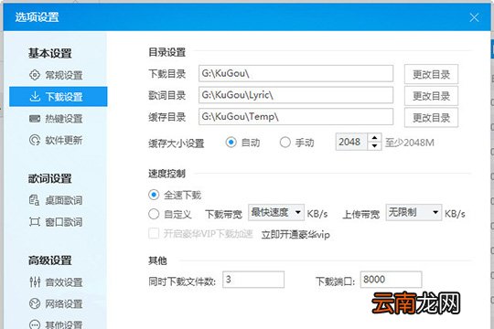Click the 网络设置 globe icon
This screenshot has width=494, height=329.
35,303
